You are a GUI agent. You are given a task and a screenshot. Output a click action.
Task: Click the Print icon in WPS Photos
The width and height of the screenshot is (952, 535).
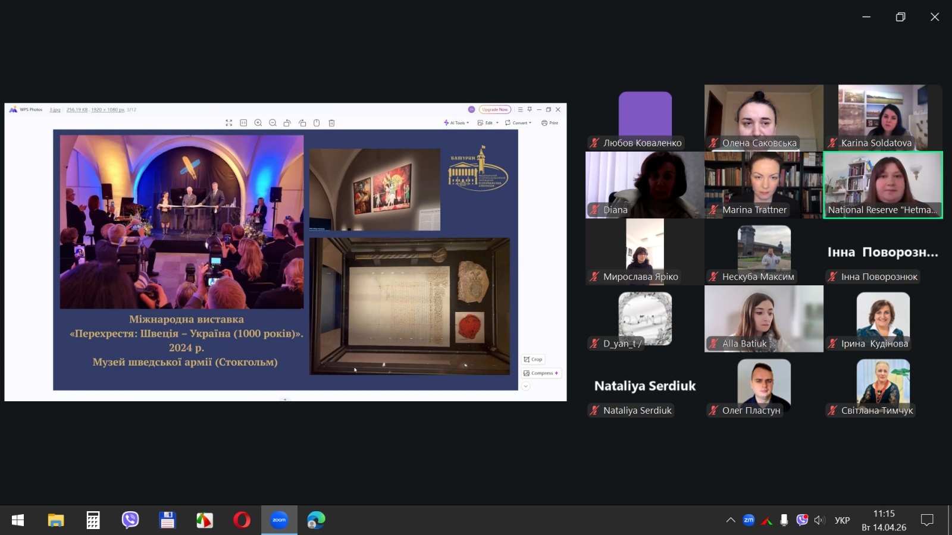(549, 123)
